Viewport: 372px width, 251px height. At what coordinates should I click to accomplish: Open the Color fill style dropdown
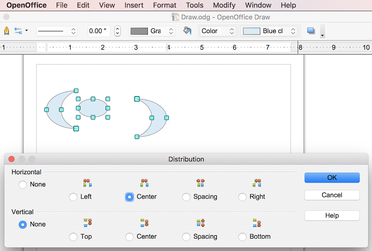point(218,31)
